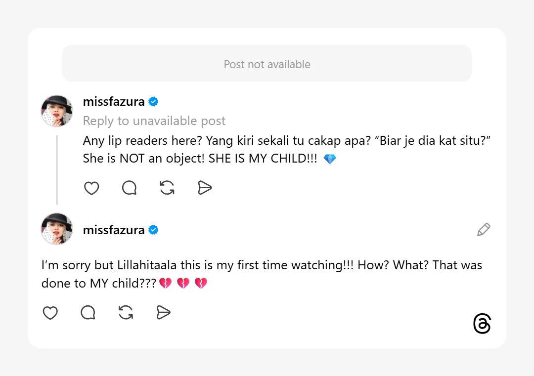534x376 pixels.
Task: Click verified badge on second missfazura username
Action: [x=153, y=230]
